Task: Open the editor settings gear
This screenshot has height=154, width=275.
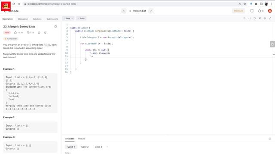Action: pos(265,18)
